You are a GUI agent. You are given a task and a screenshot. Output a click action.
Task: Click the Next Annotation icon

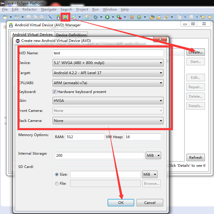tap(179, 17)
